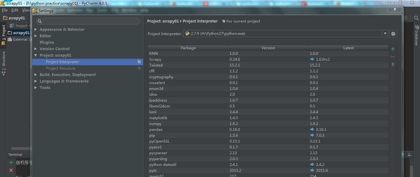Expand Languages & Frameworks group
This screenshot has height=177, width=420.
(x=36, y=81)
